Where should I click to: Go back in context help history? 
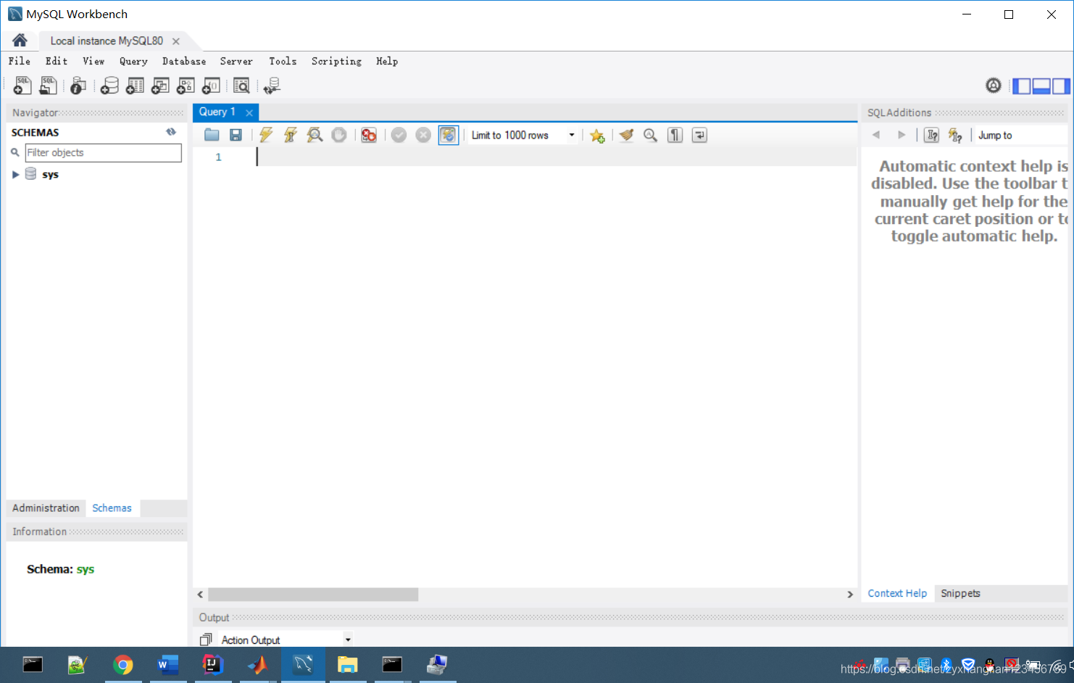tap(876, 135)
